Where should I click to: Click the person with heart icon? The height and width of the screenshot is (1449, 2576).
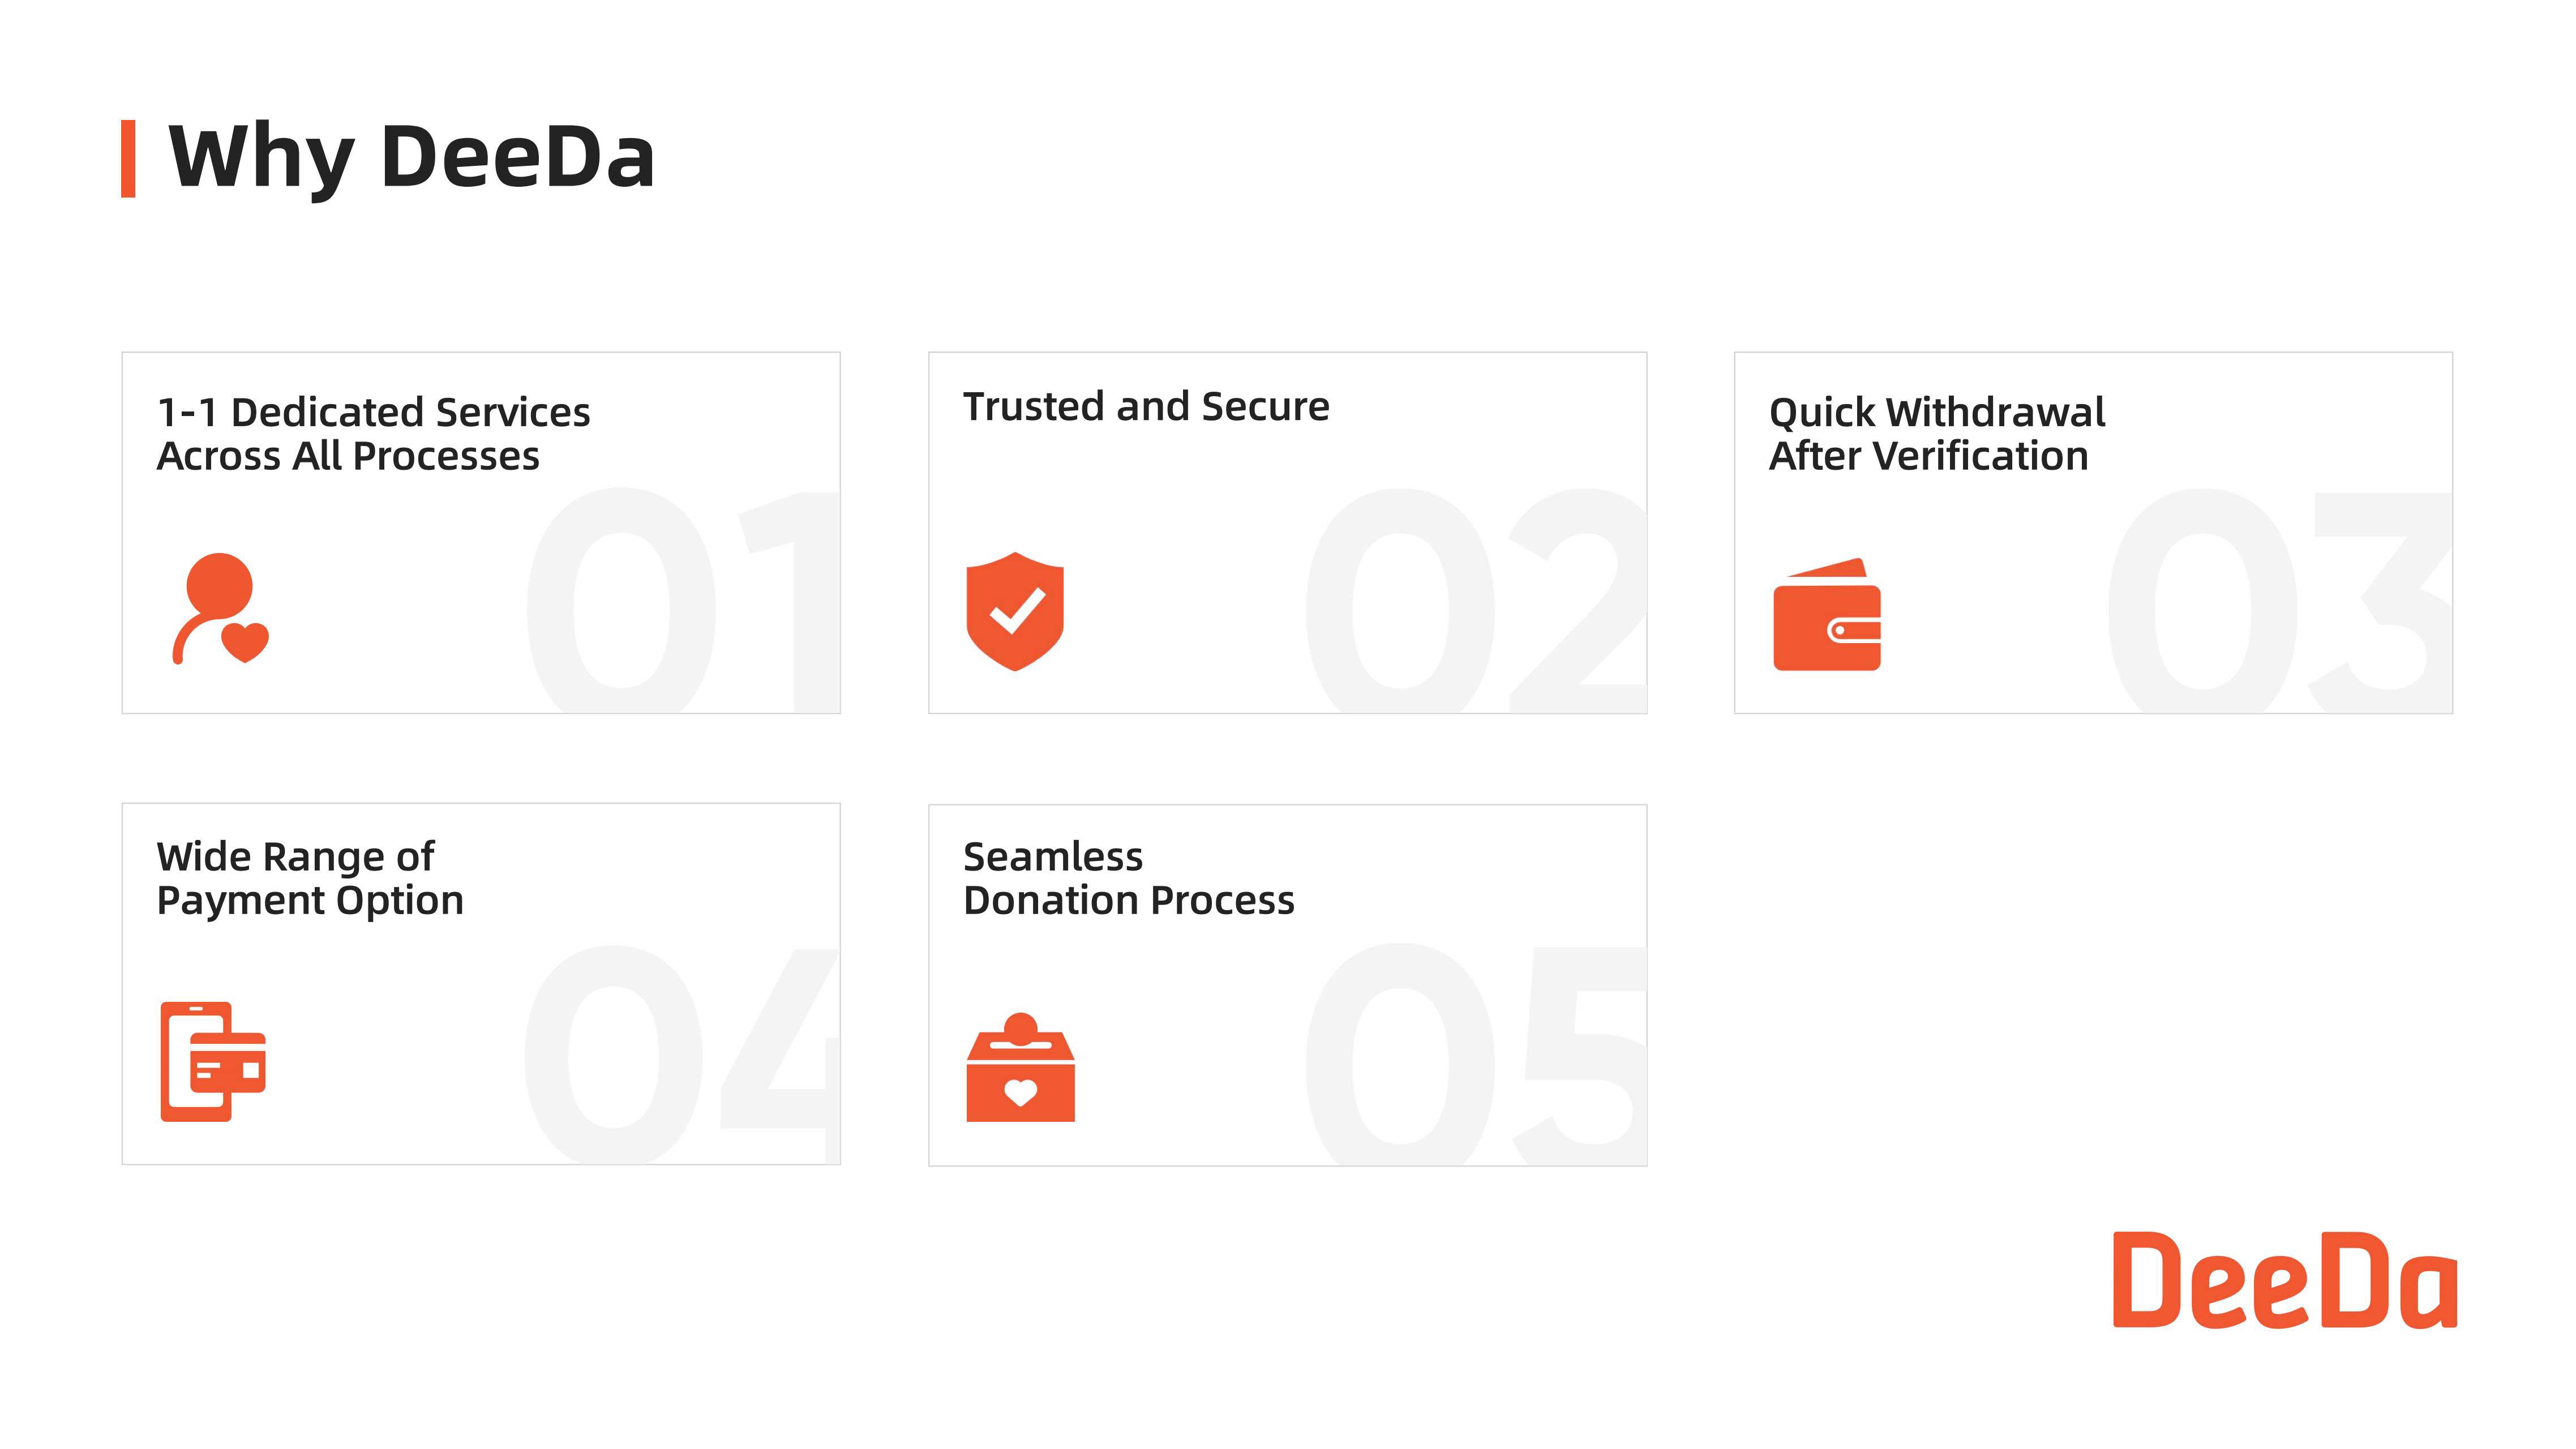tap(221, 608)
